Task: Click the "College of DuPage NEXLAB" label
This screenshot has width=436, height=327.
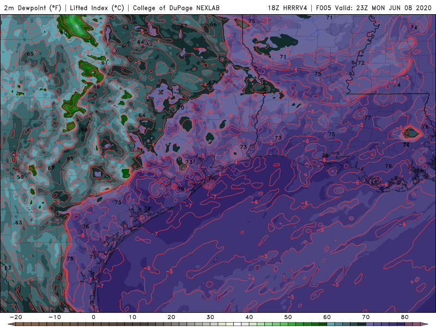Action: 176,8
